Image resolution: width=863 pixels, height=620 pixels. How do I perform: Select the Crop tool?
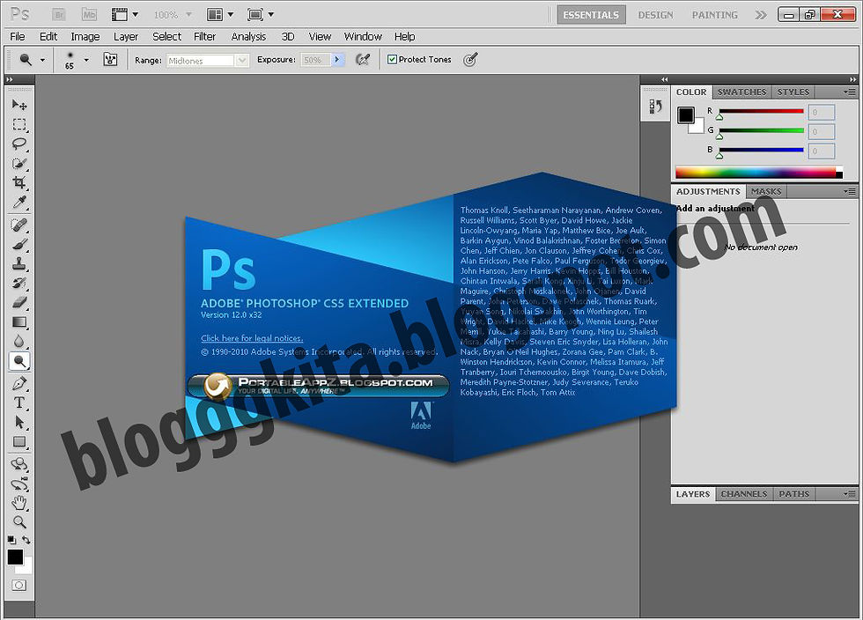pos(19,183)
